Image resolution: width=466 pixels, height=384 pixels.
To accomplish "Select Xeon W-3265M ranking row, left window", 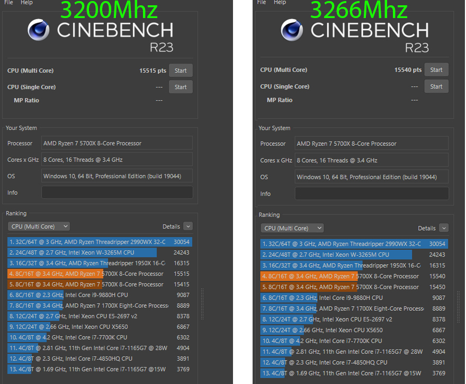I will point(100,252).
